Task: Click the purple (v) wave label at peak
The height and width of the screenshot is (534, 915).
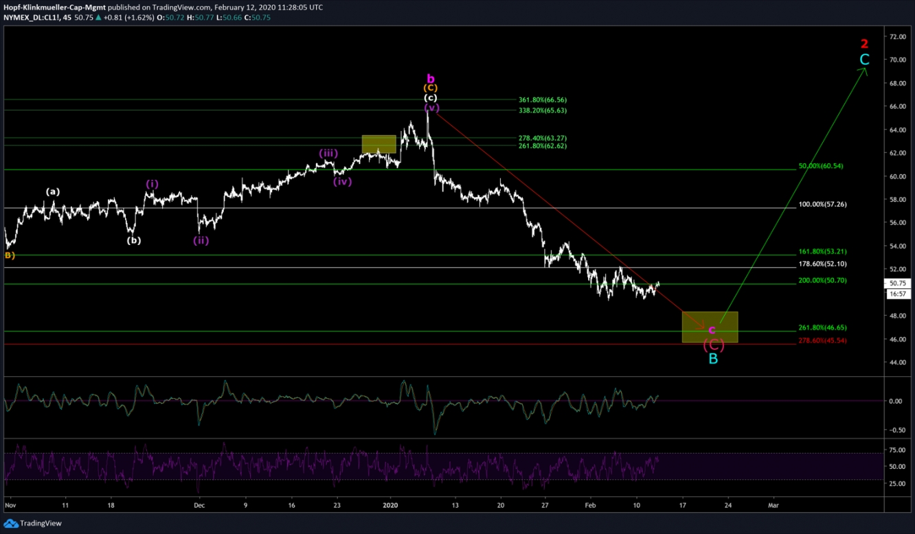Action: [431, 108]
